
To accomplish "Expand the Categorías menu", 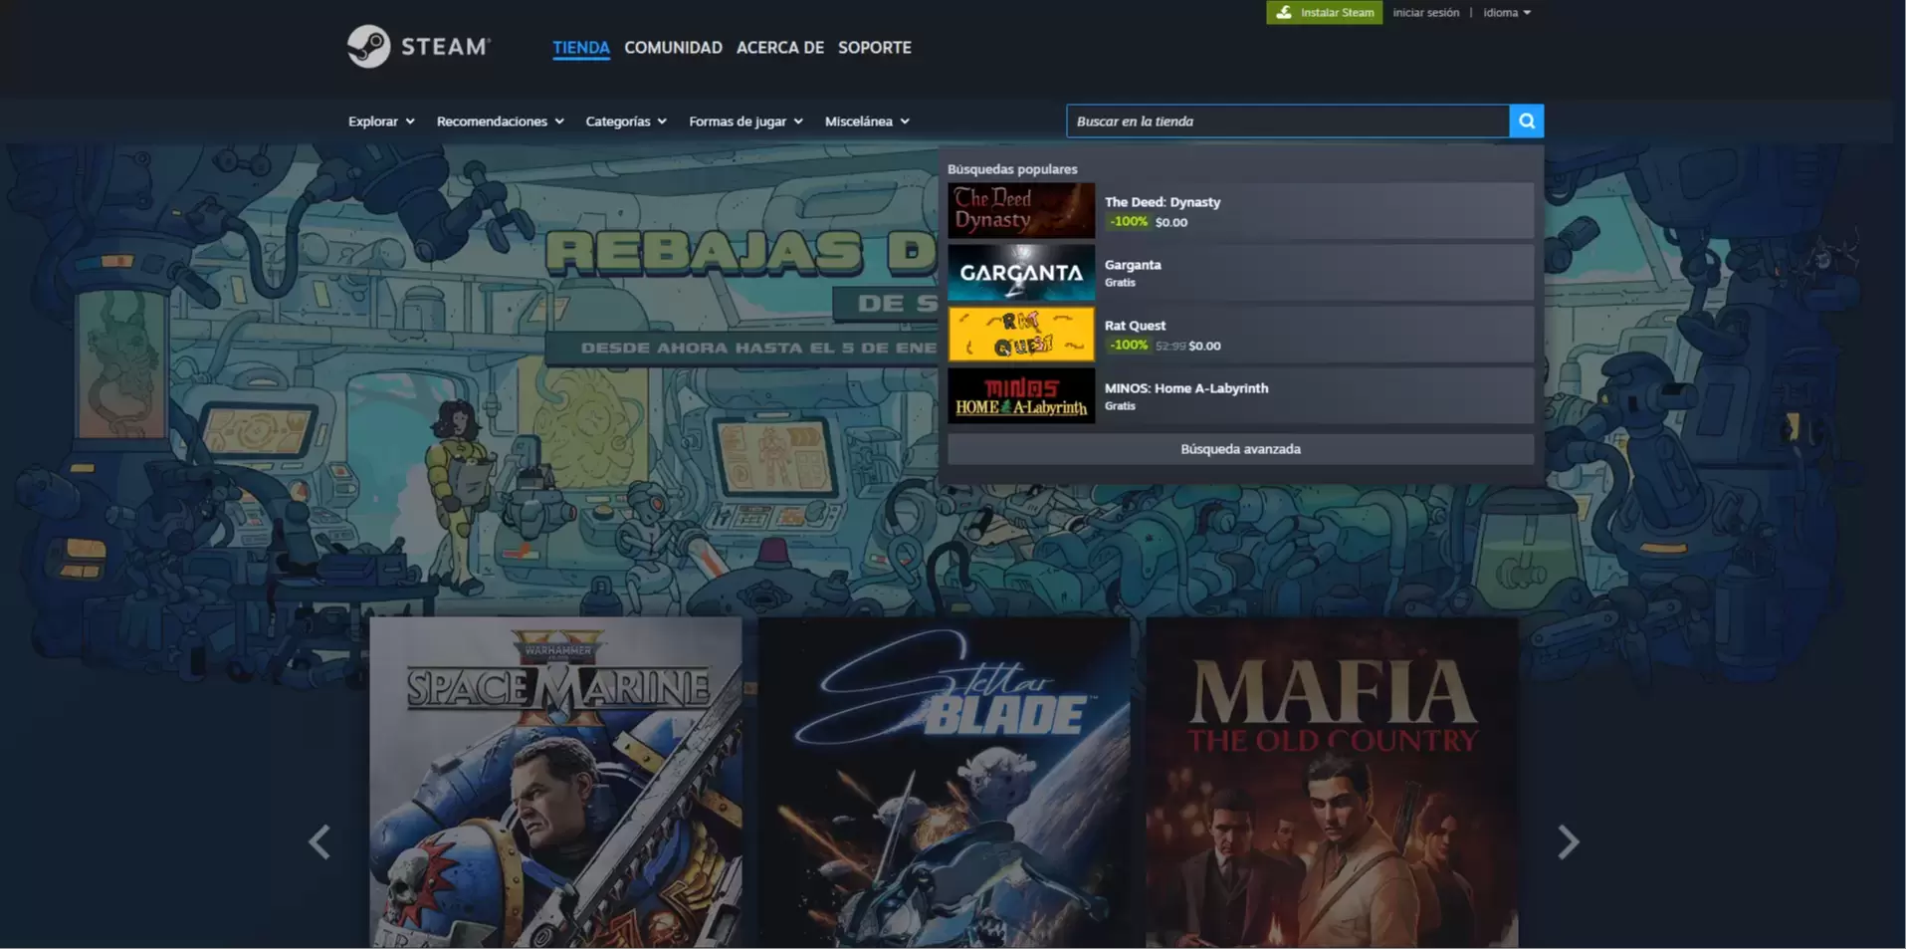I will [x=626, y=121].
